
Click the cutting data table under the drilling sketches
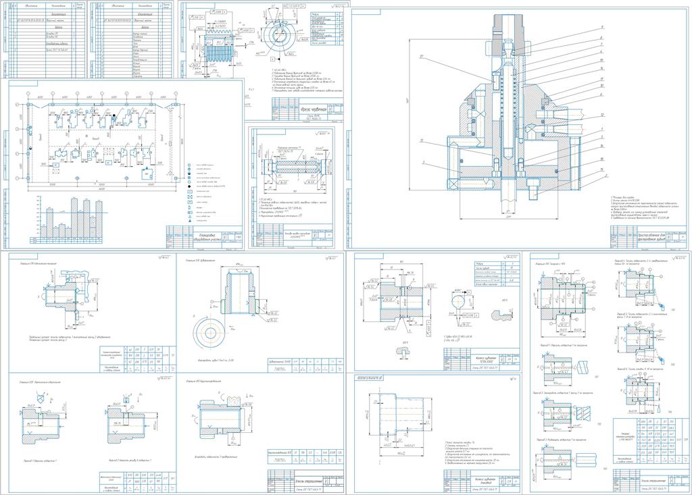click(x=138, y=481)
